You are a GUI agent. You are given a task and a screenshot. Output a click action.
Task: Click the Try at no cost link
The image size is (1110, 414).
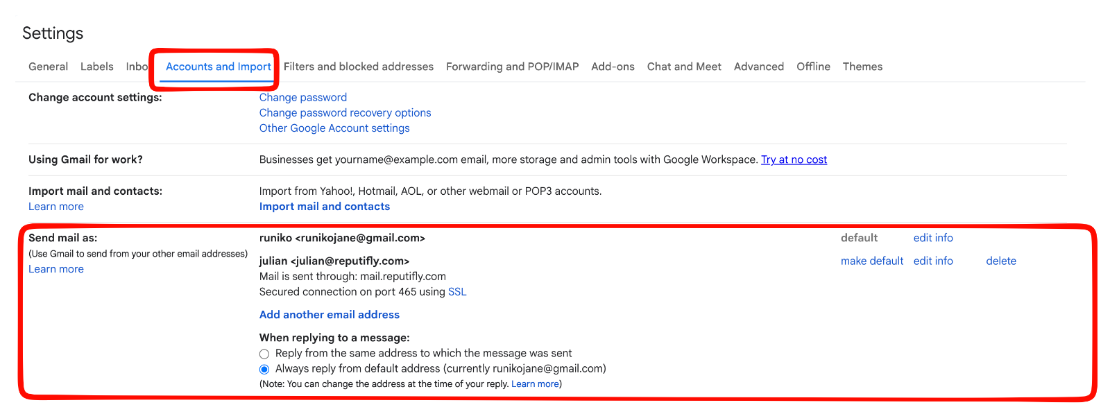(794, 159)
